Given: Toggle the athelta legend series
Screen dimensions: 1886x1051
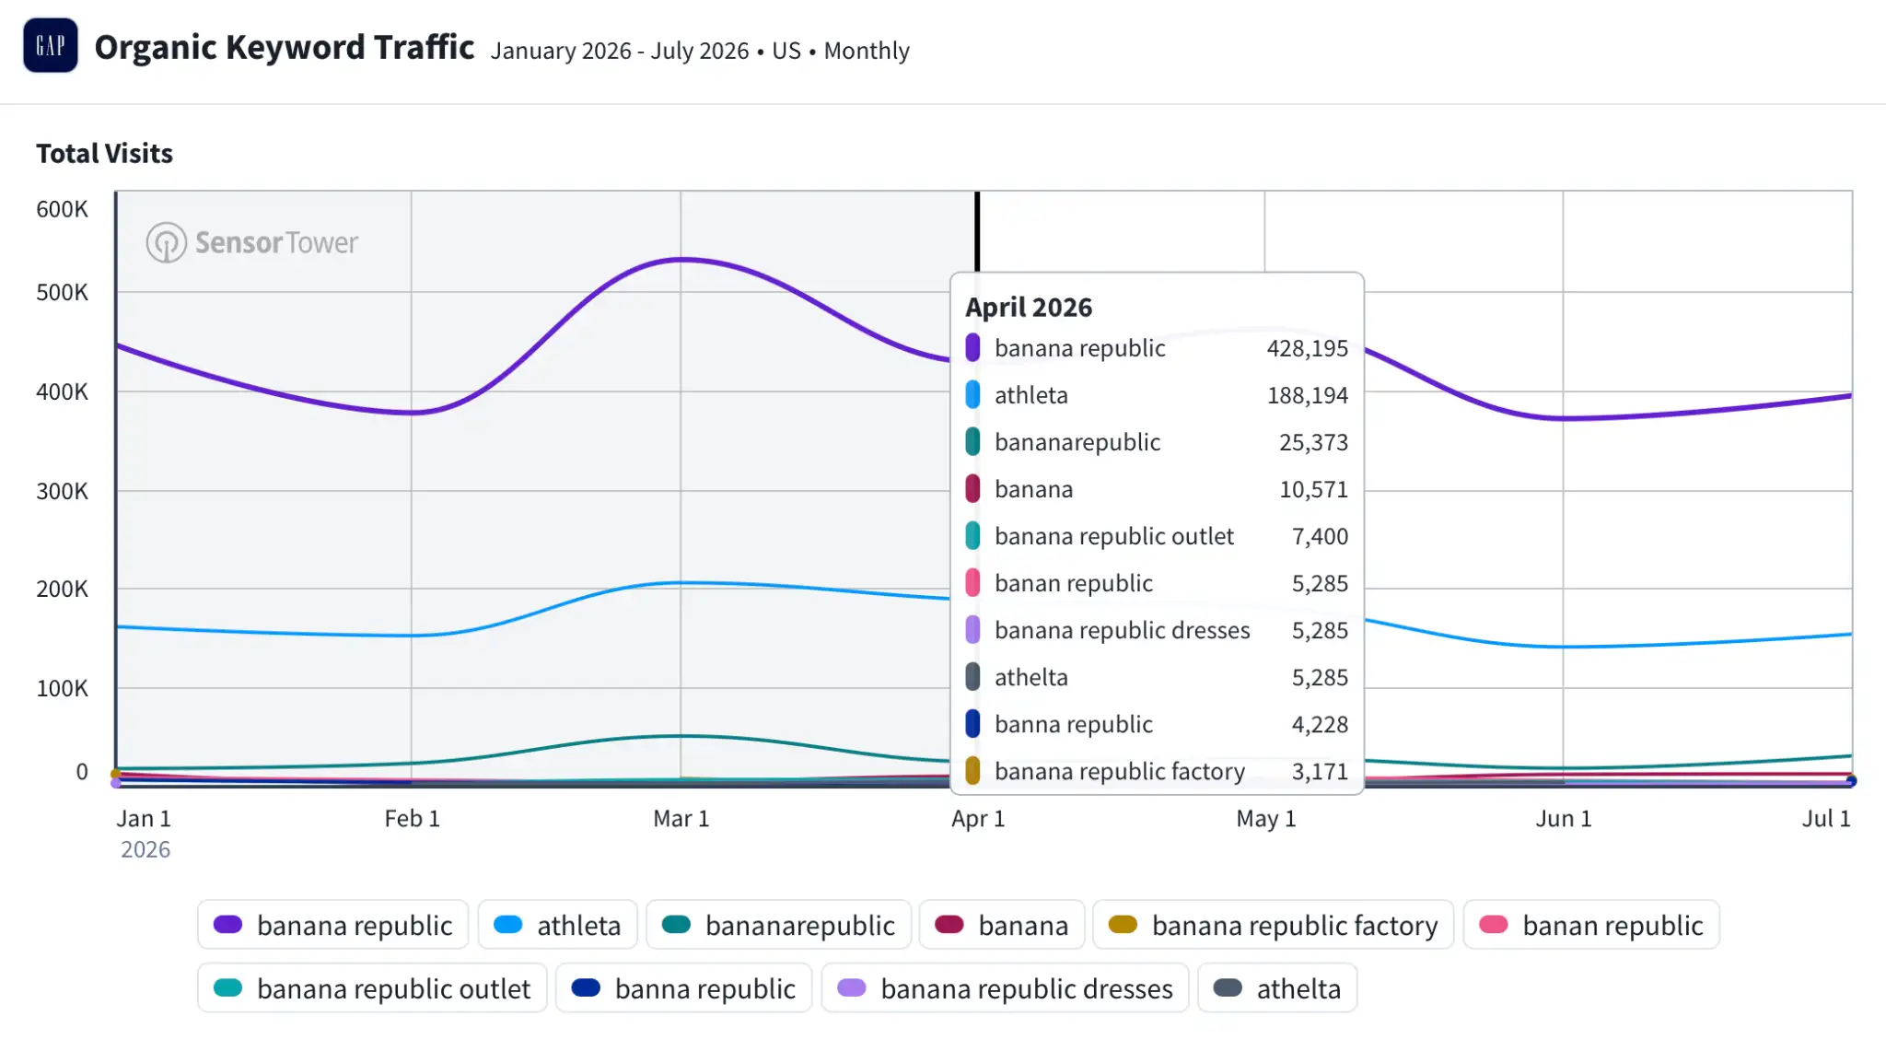Looking at the screenshot, I should click(x=1278, y=988).
